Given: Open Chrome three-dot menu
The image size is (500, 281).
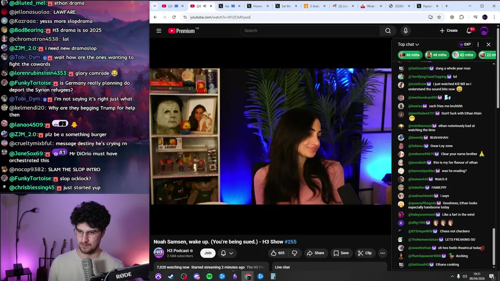Looking at the screenshot, I should coord(495,17).
